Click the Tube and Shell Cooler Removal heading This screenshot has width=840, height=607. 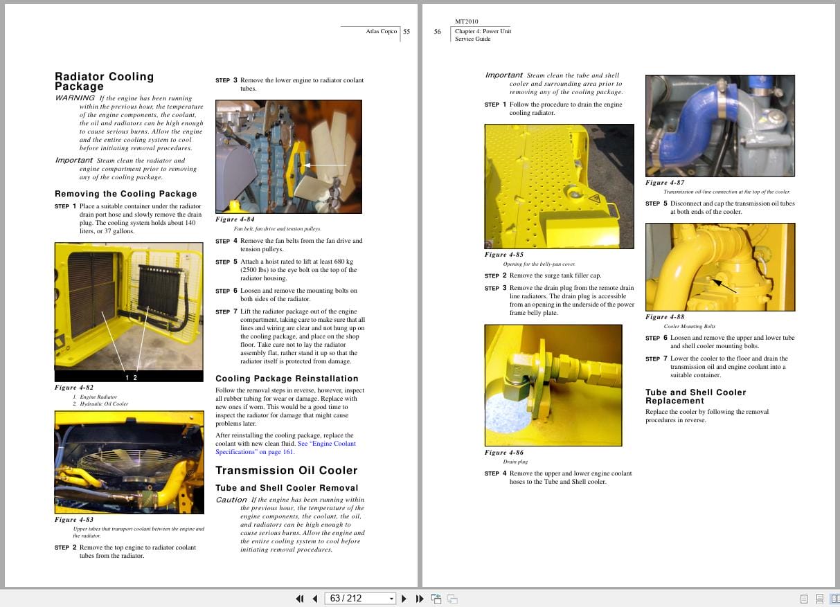287,488
